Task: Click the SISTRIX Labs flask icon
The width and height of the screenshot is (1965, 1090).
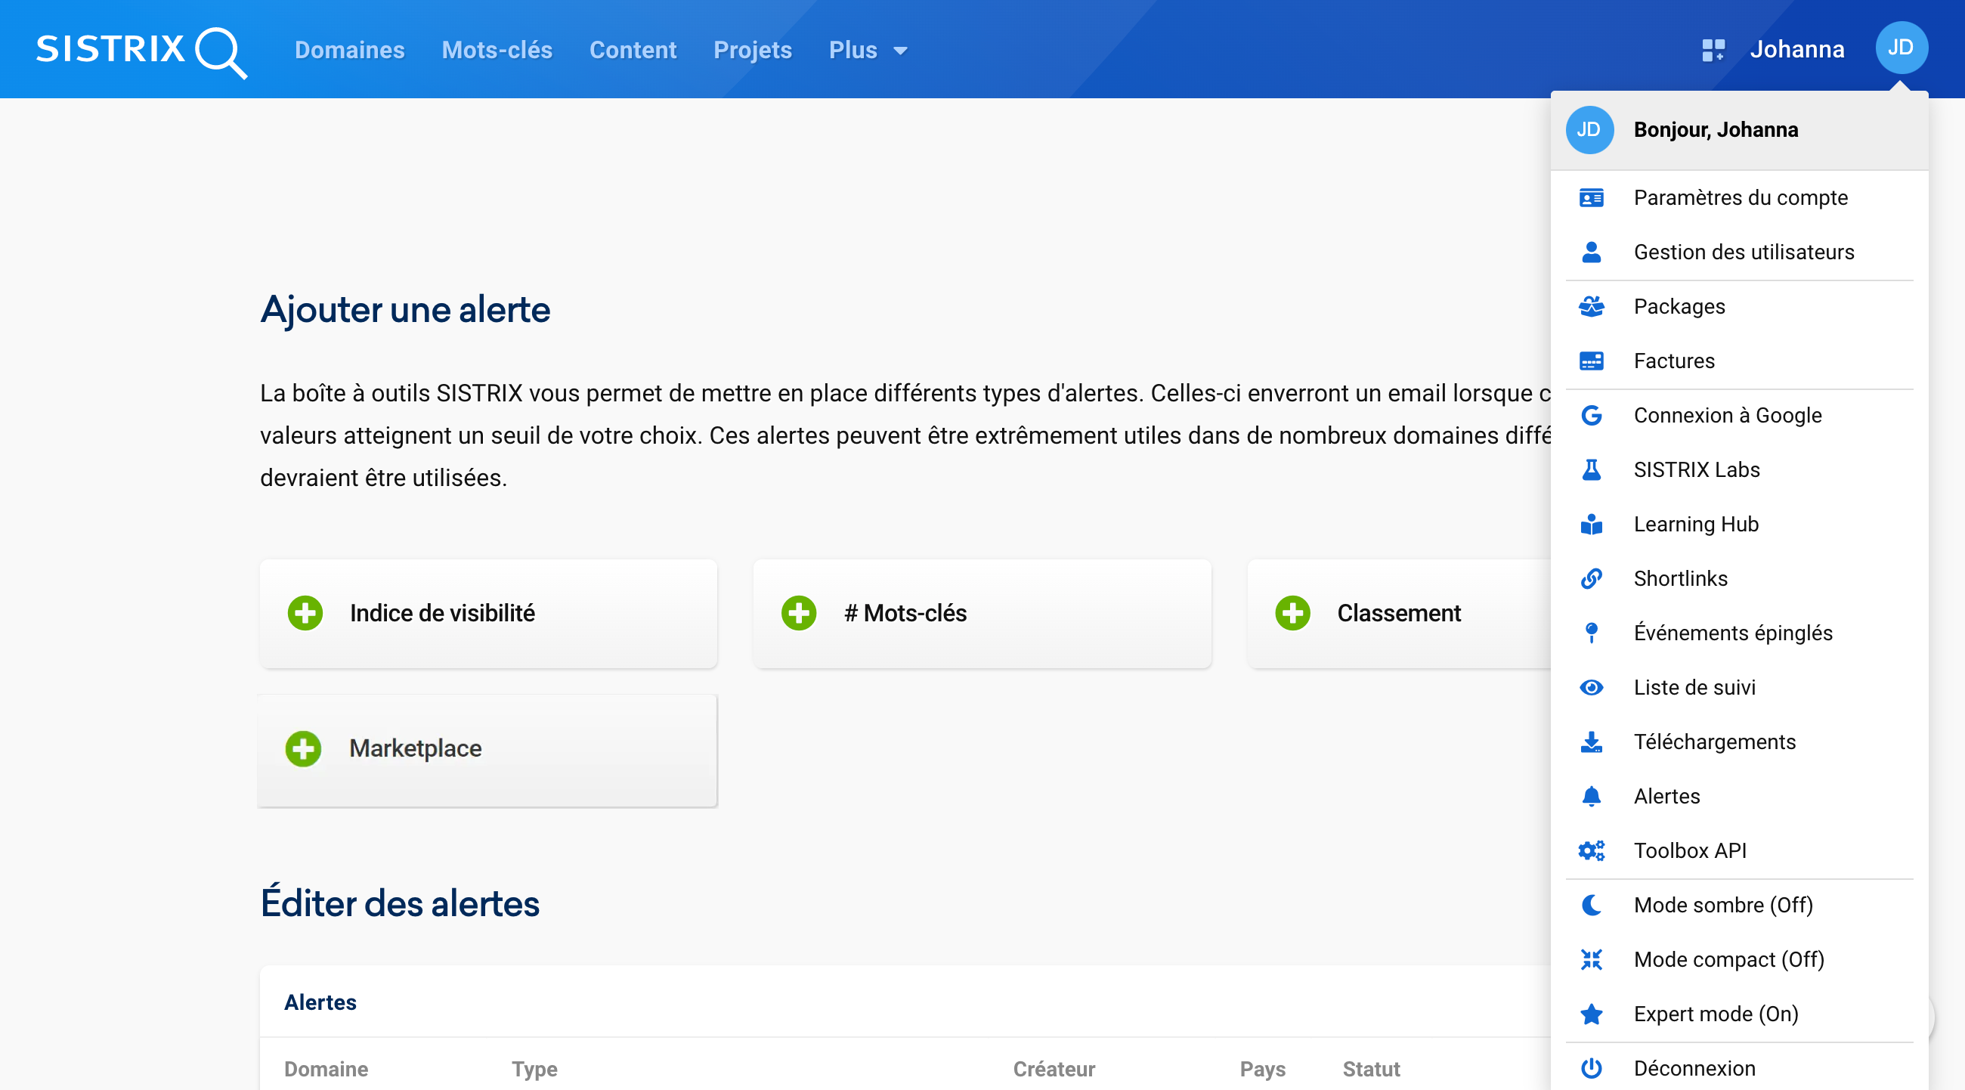Action: click(1591, 470)
